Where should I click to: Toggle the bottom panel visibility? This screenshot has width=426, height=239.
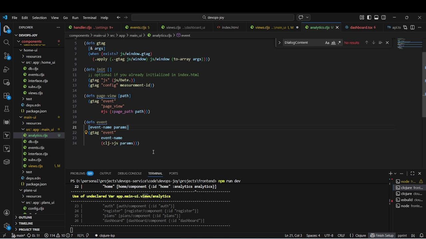(376, 18)
